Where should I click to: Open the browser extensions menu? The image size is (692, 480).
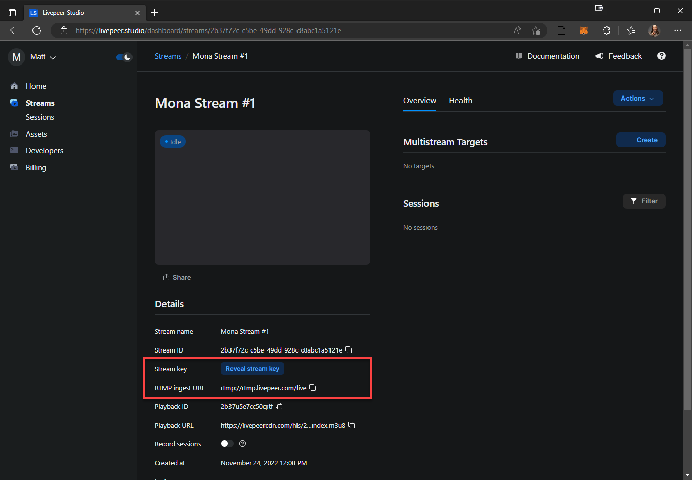click(606, 30)
